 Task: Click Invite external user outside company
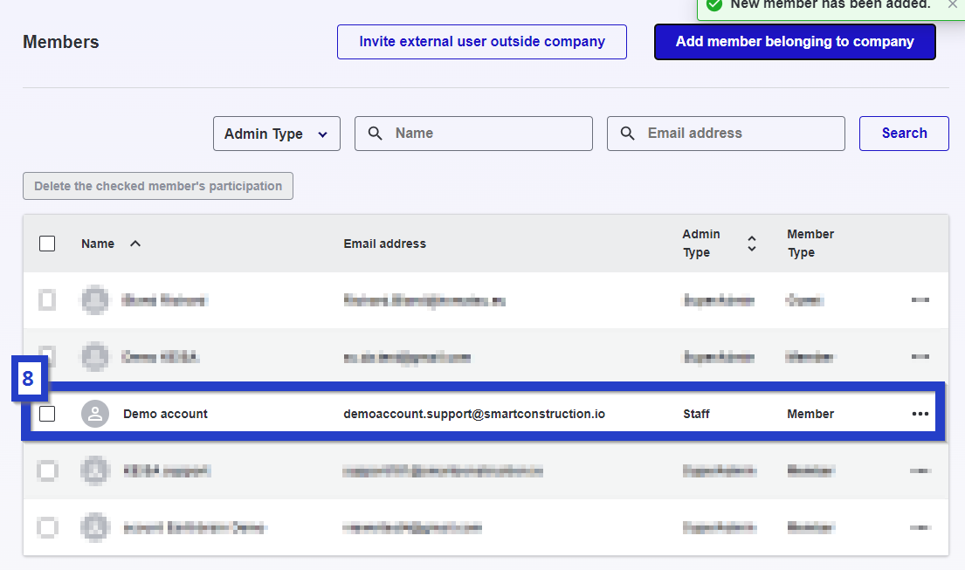click(481, 42)
